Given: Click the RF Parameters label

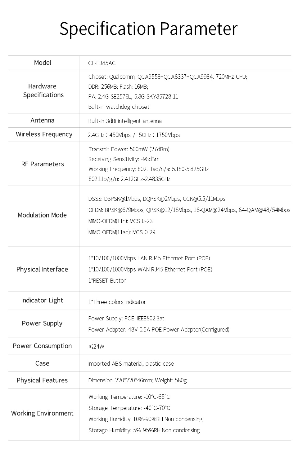Looking at the screenshot, I should [x=43, y=164].
